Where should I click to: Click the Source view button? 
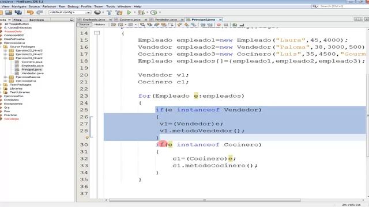click(84, 25)
